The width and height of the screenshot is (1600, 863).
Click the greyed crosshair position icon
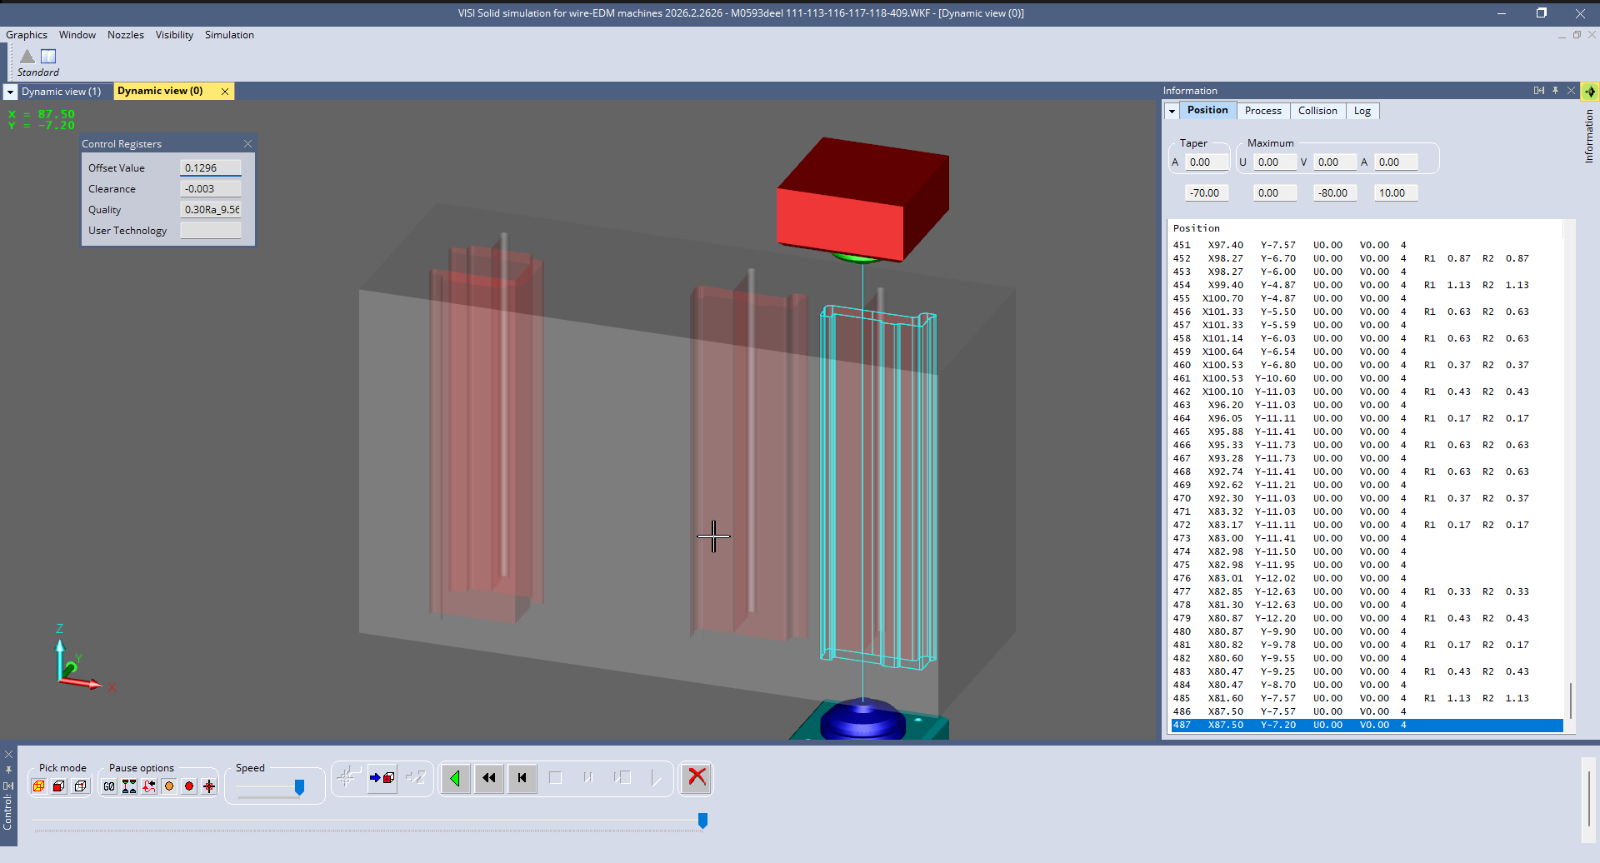[347, 778]
